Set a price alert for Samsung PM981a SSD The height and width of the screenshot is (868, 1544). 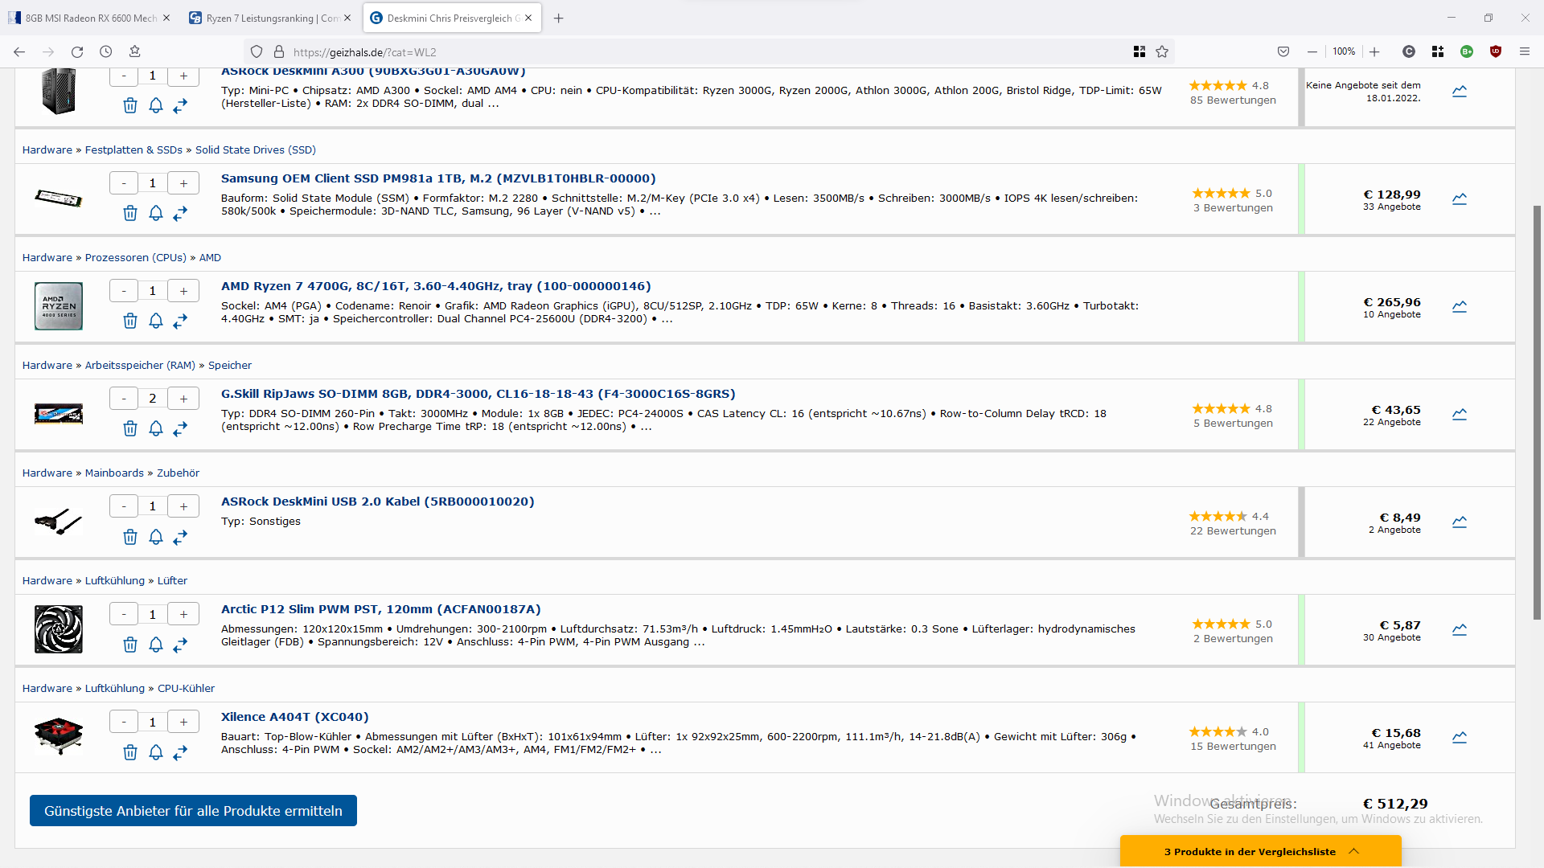tap(156, 213)
